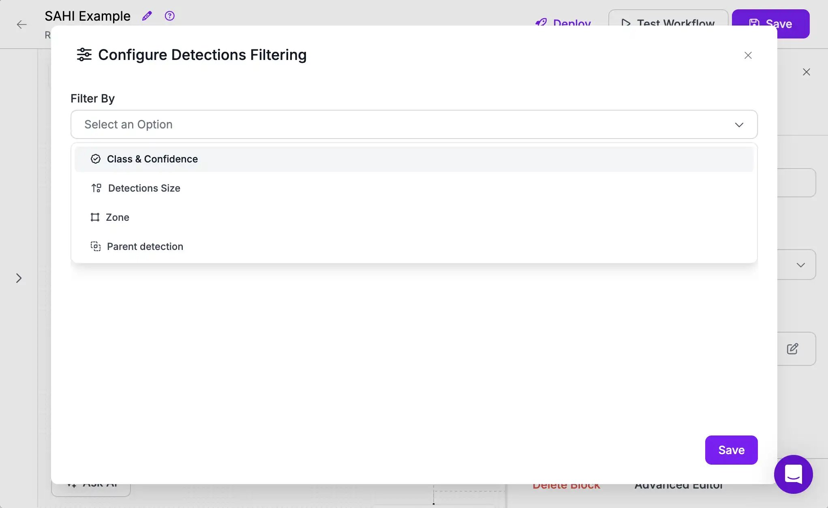
Task: Click the edit icon in the side panel
Action: (x=793, y=349)
